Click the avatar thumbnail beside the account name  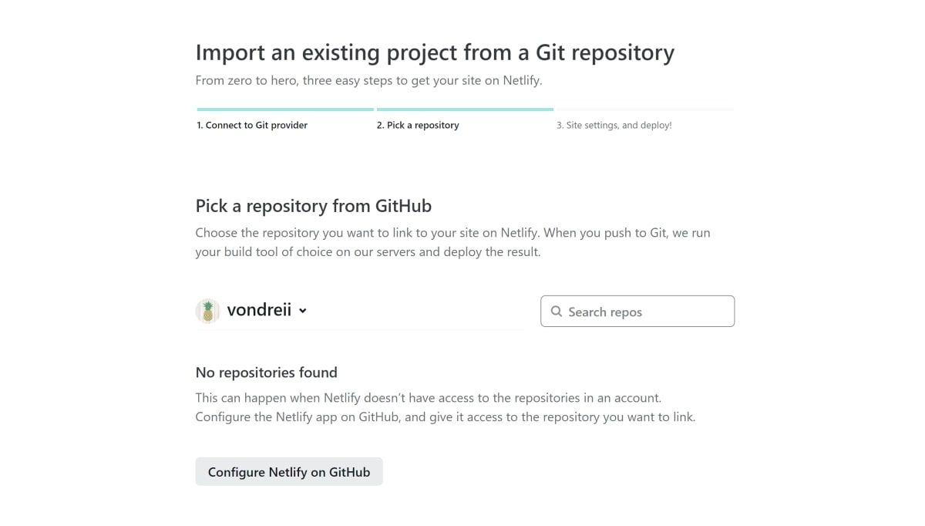click(x=207, y=310)
